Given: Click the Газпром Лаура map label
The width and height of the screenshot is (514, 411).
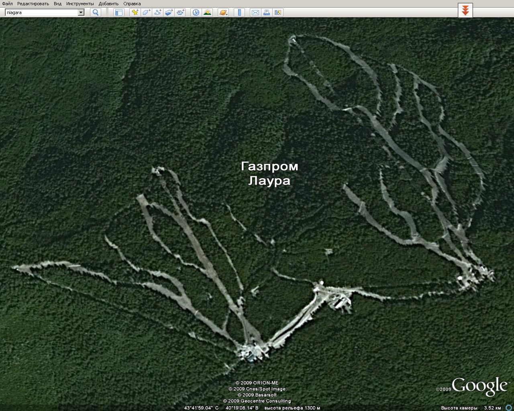Looking at the screenshot, I should click(269, 173).
